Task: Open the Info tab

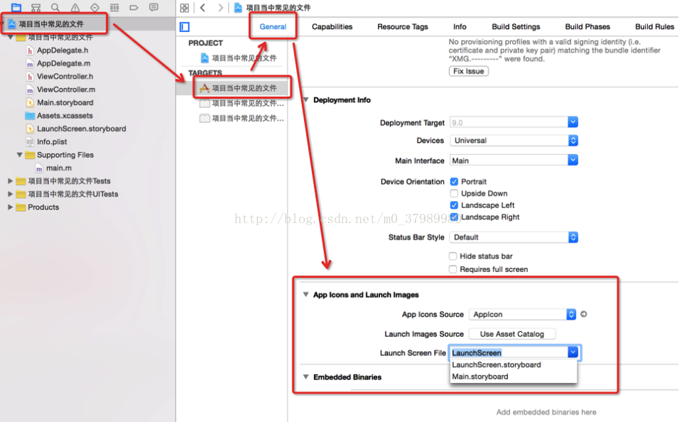Action: pyautogui.click(x=460, y=26)
